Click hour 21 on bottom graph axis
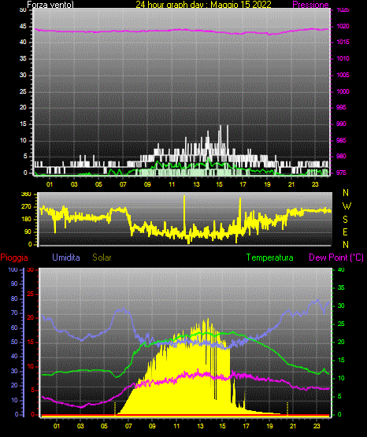This screenshot has height=437, width=367. 293,426
